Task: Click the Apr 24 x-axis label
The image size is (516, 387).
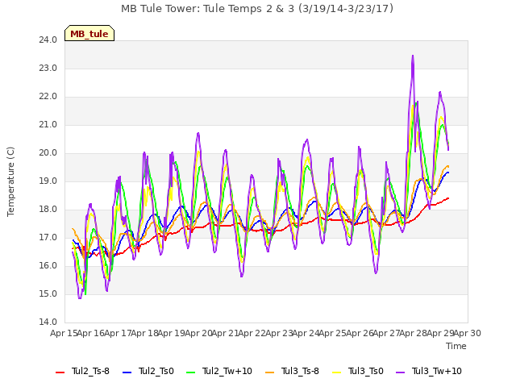Action: [x=306, y=333]
